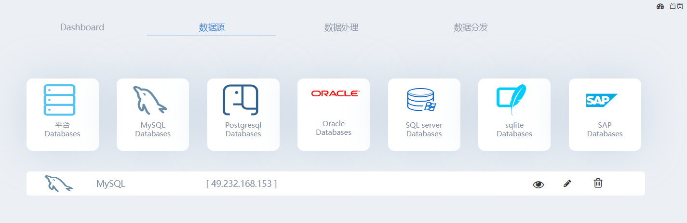Switch to the 数据处理 tab
The image size is (687, 223).
(x=341, y=27)
